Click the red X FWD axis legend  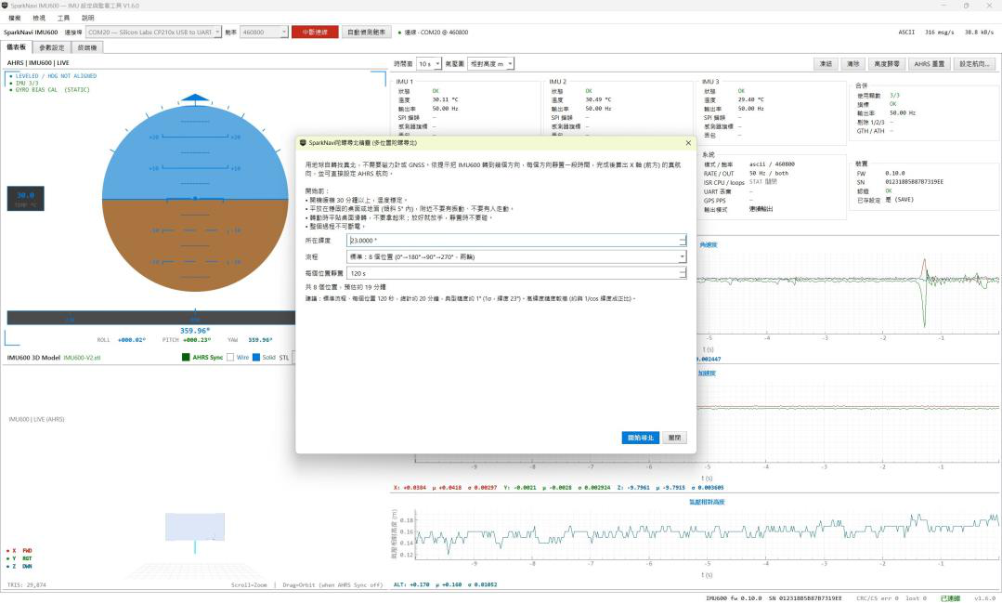pyautogui.click(x=20, y=551)
